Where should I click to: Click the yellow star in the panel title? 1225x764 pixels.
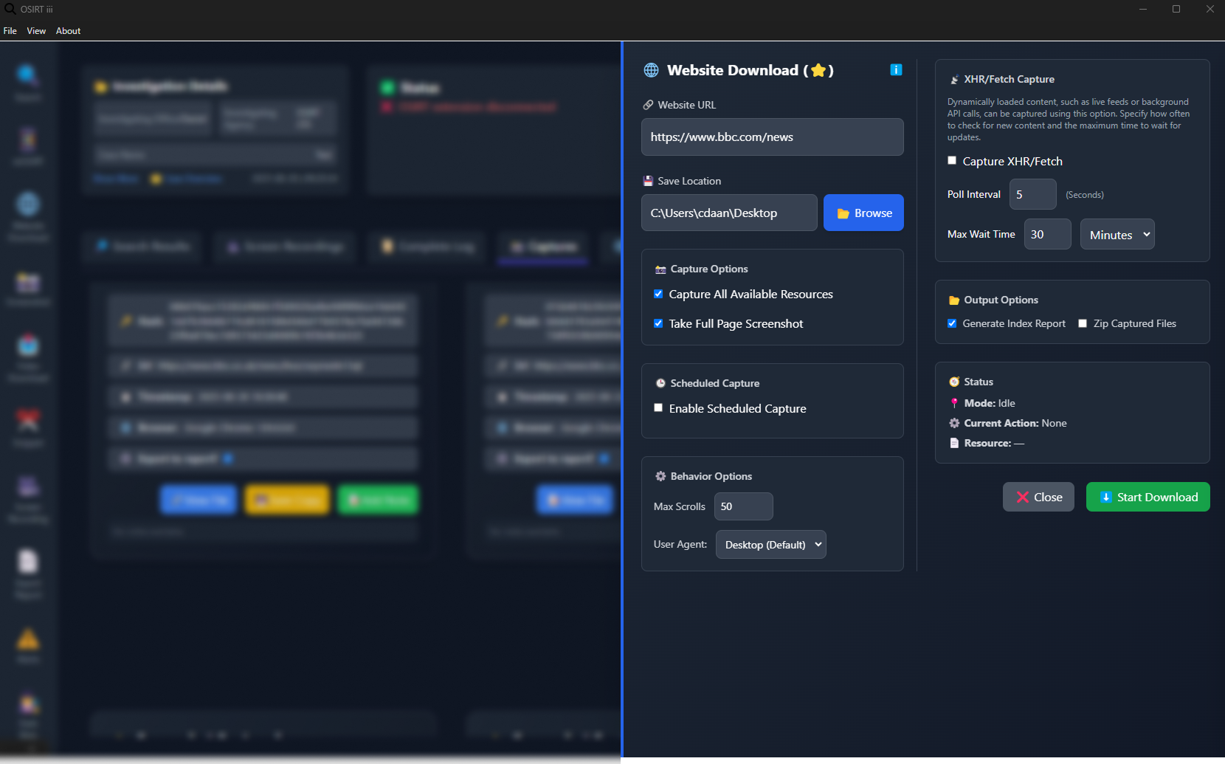point(818,71)
